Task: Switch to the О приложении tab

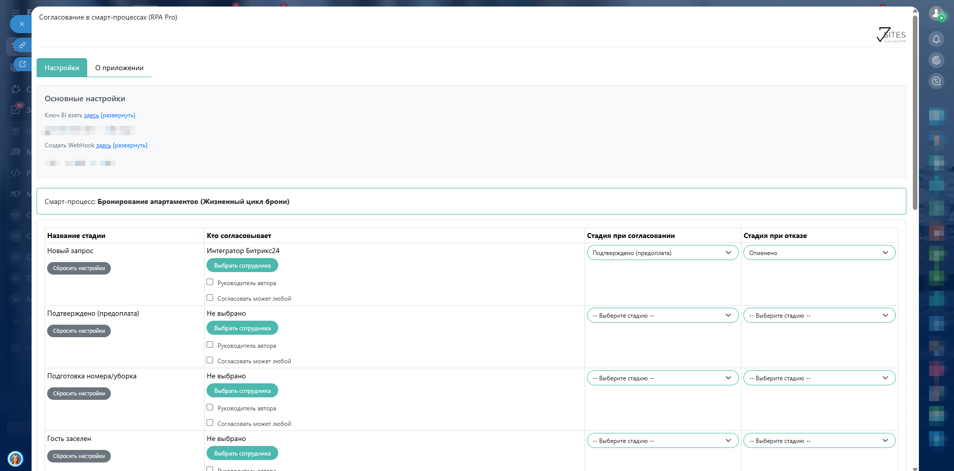Action: [x=119, y=68]
